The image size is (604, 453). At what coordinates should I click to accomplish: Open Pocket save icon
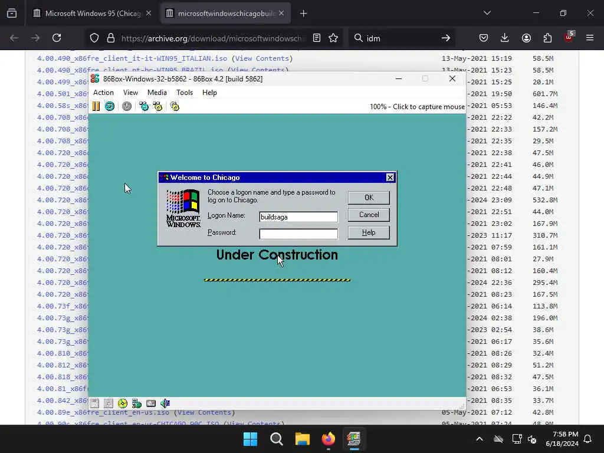point(484,38)
